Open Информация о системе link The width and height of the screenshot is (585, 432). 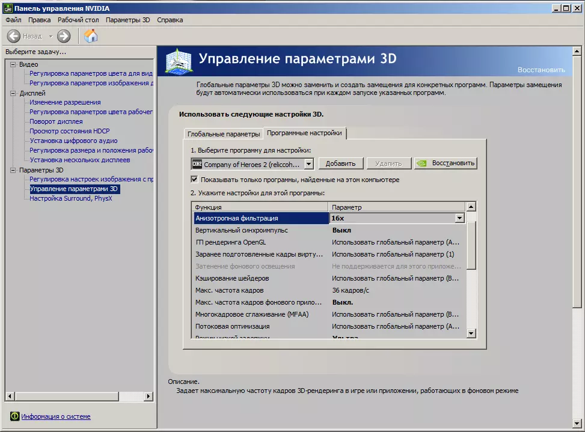click(55, 416)
